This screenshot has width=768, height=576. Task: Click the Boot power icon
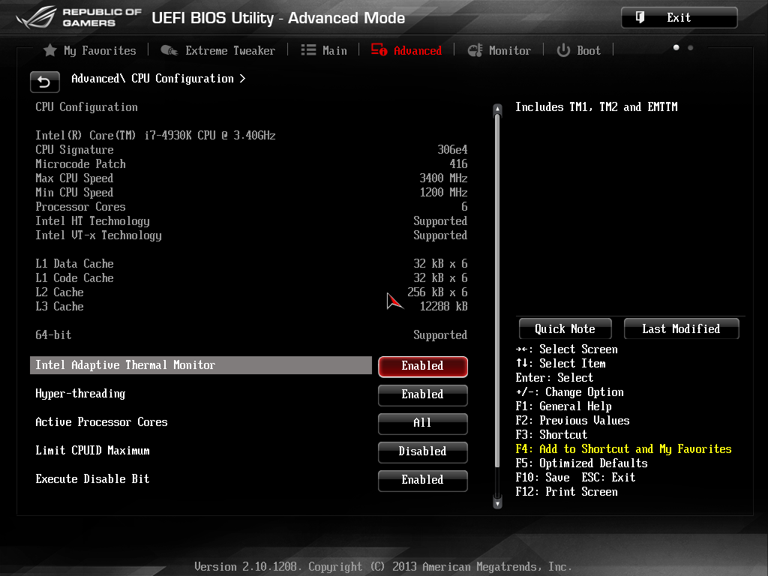(563, 50)
